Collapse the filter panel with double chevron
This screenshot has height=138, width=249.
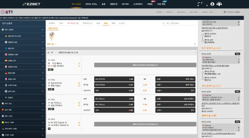coord(195,44)
